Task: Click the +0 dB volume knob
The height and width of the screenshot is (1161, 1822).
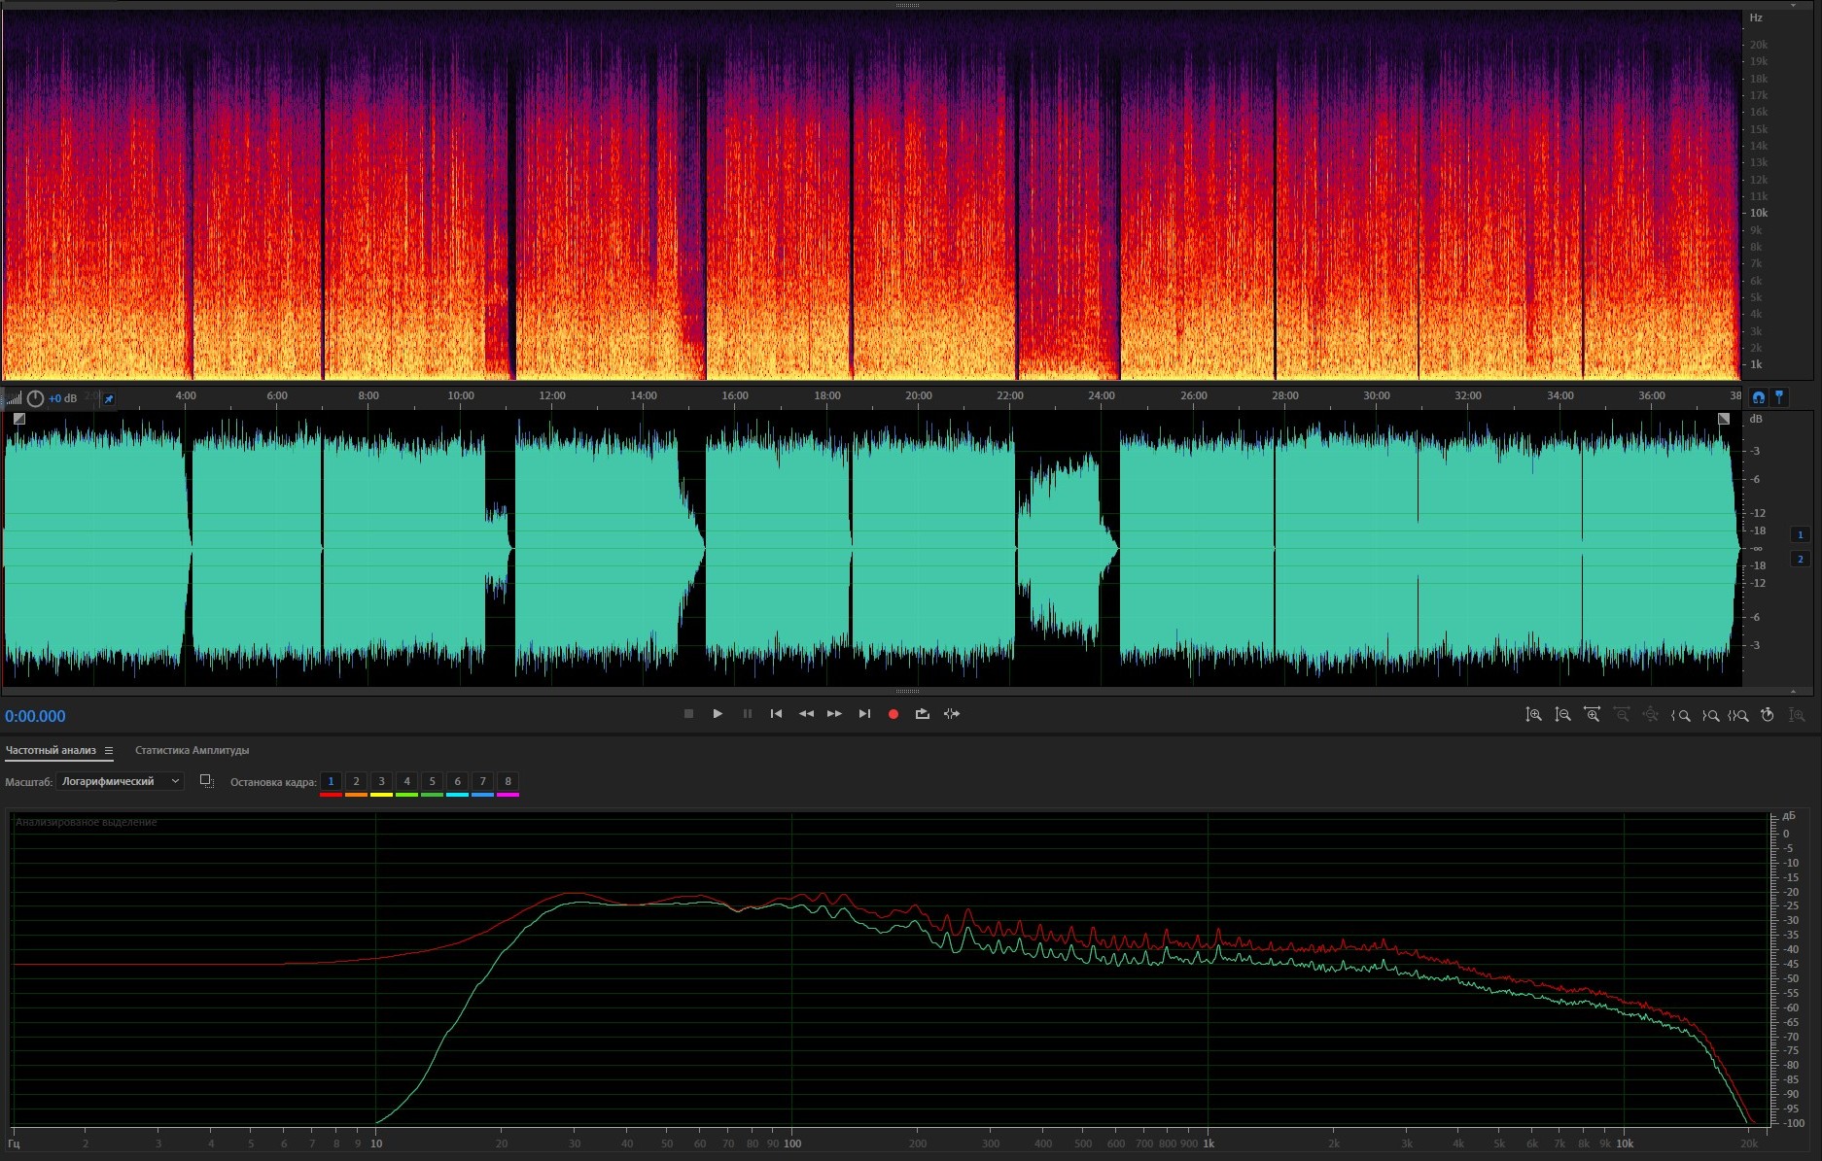Action: [x=36, y=398]
